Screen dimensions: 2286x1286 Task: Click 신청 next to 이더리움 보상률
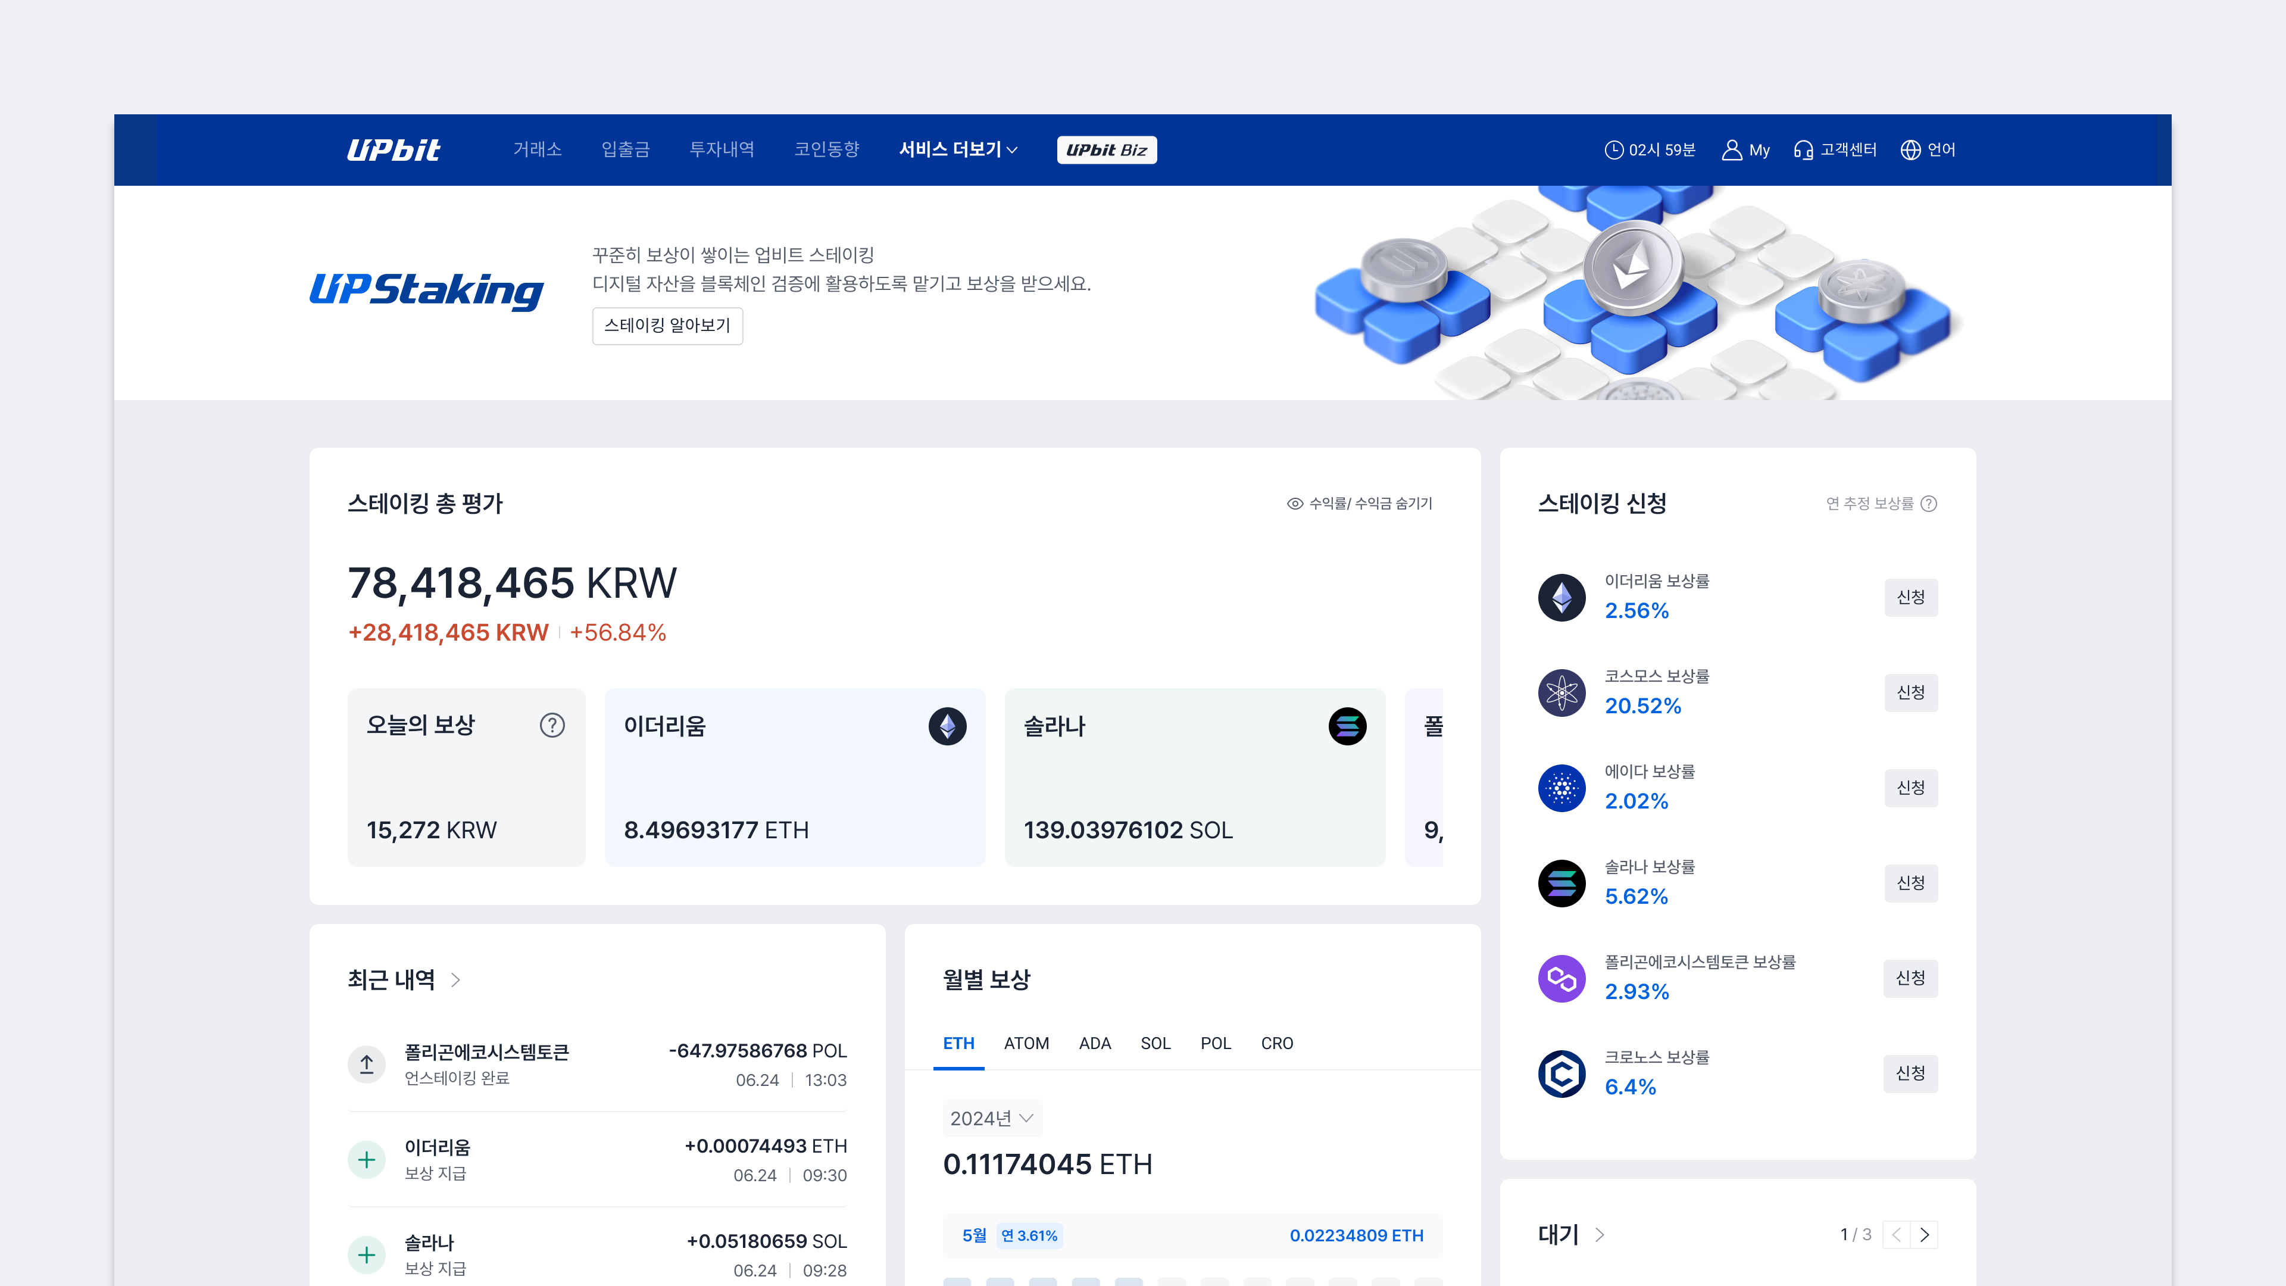click(x=1910, y=597)
